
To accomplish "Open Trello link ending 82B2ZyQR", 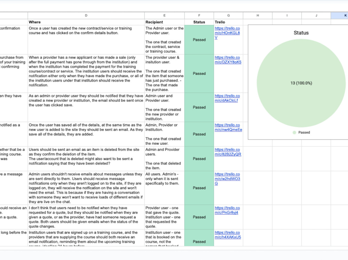I will click(228, 152).
